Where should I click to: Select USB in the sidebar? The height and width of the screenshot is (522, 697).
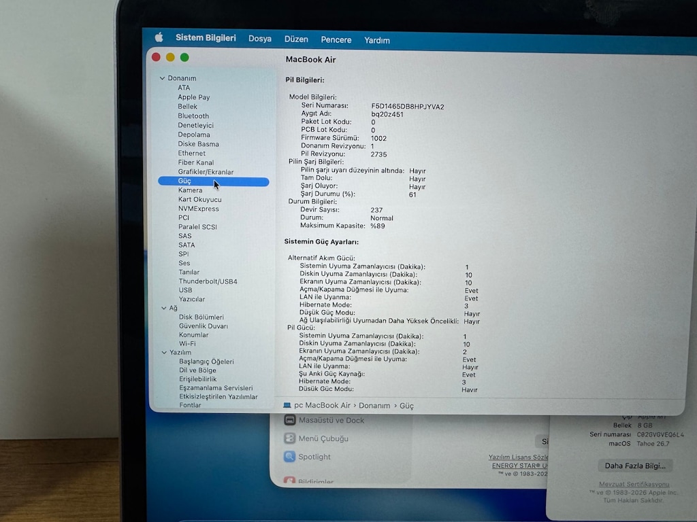tap(185, 290)
